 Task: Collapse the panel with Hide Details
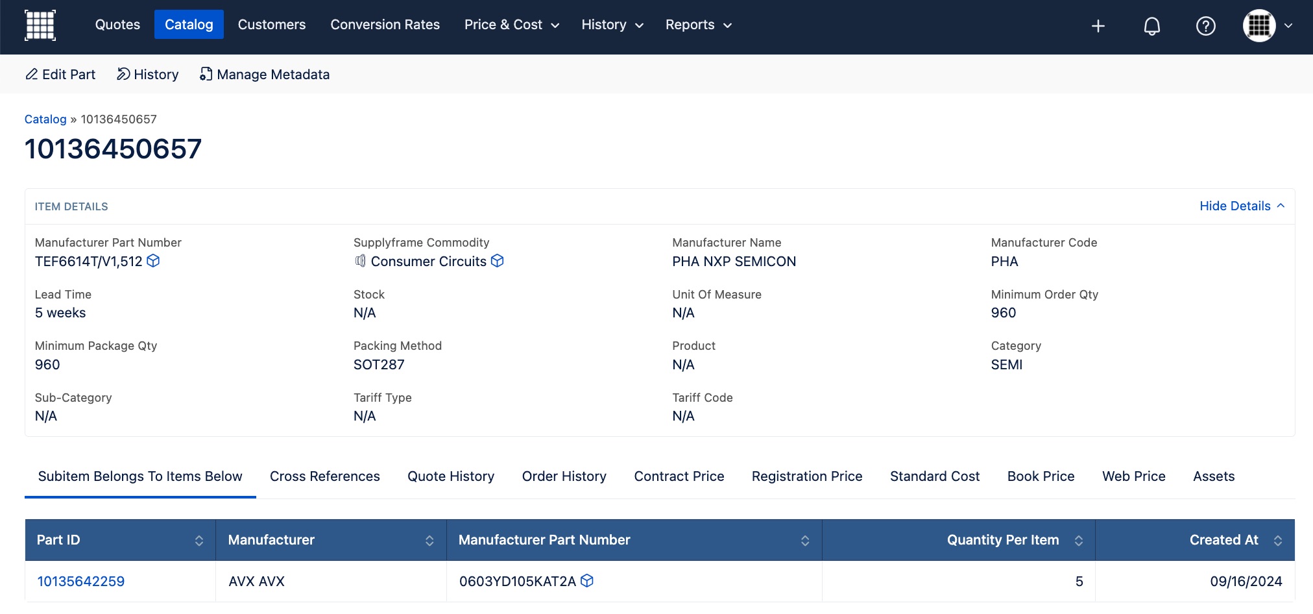(x=1242, y=206)
